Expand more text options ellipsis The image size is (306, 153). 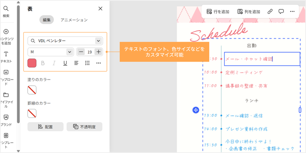(99, 63)
